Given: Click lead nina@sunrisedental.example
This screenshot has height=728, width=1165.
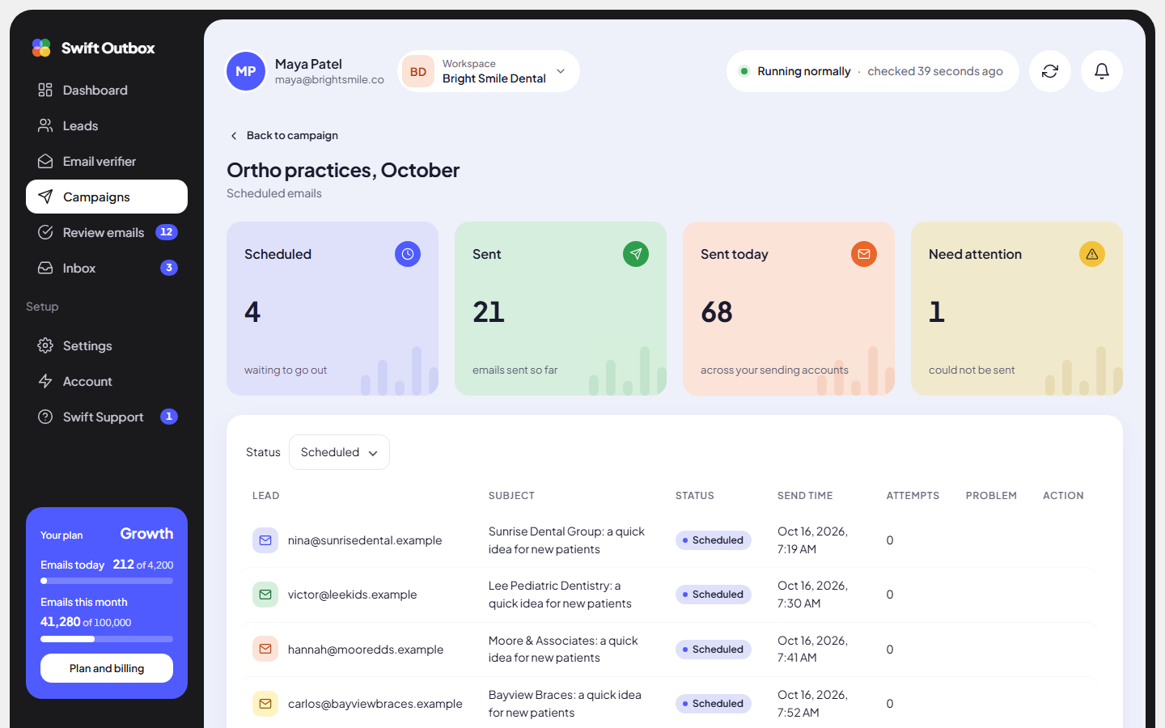Looking at the screenshot, I should (365, 540).
